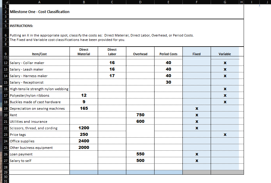This screenshot has height=183, width=271.
Task: Select the Item/Cost header cell
Action: tap(39, 54)
